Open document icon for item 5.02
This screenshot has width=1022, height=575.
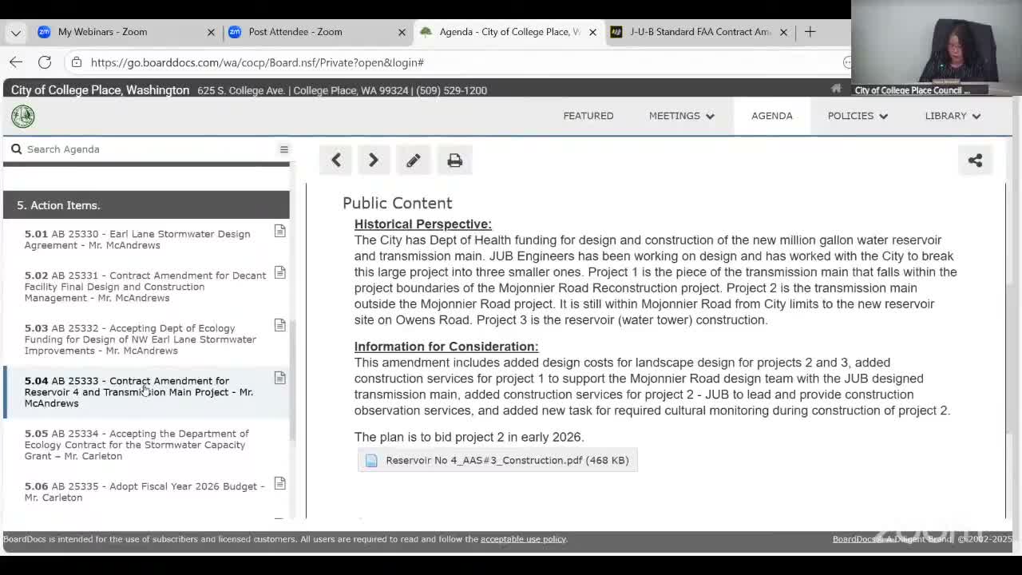coord(279,272)
